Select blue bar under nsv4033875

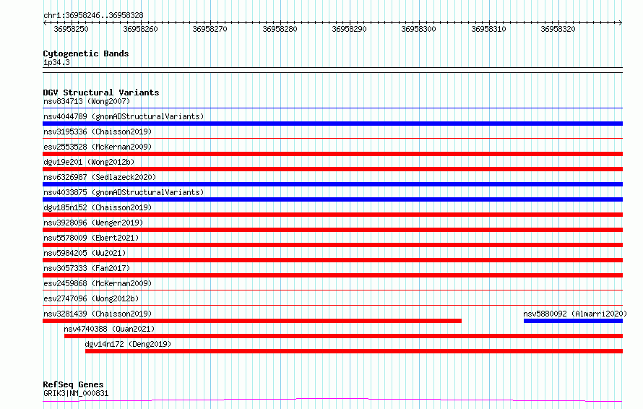332,199
